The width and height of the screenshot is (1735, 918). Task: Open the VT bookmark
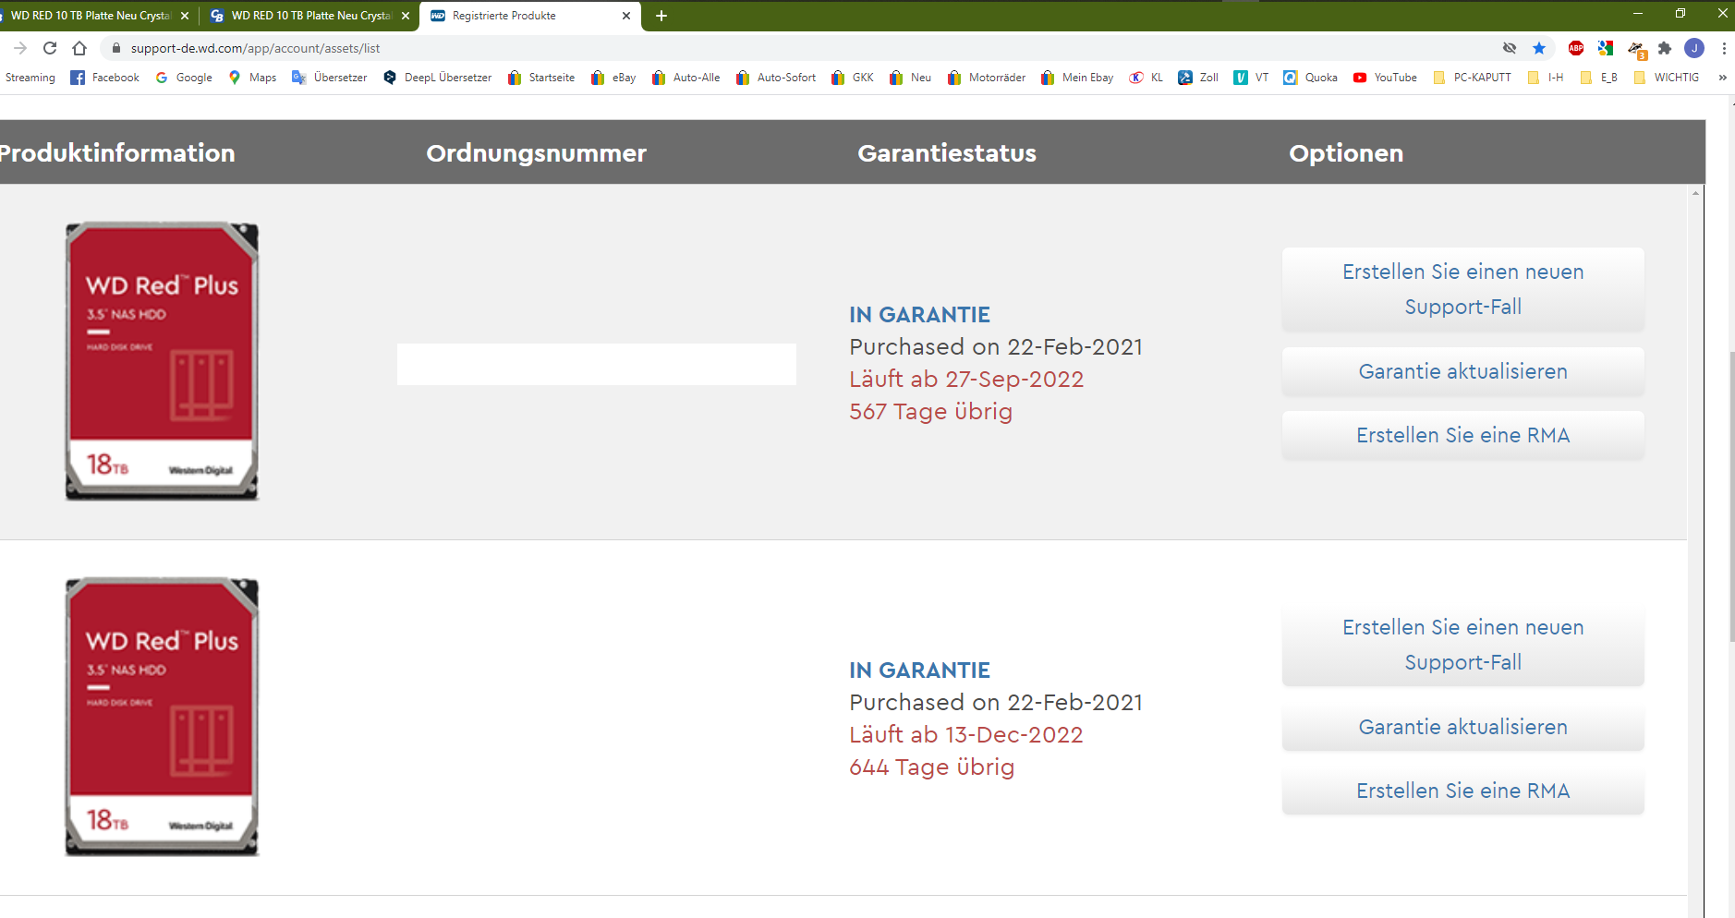[x=1252, y=78]
